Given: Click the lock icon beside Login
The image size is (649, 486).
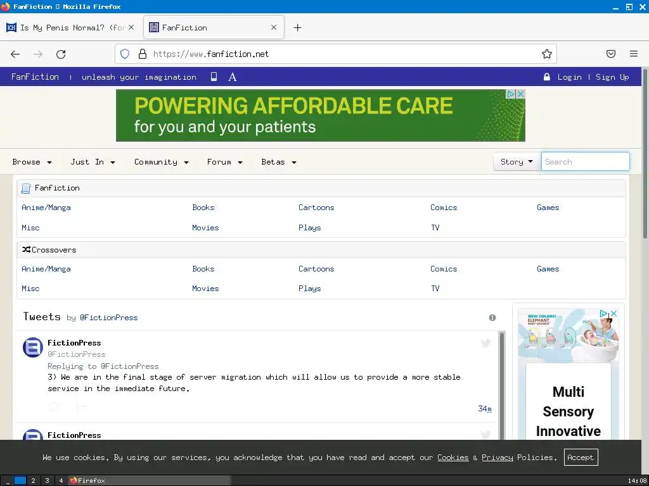Looking at the screenshot, I should pos(547,77).
